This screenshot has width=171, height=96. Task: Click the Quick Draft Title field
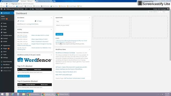pos(73,22)
